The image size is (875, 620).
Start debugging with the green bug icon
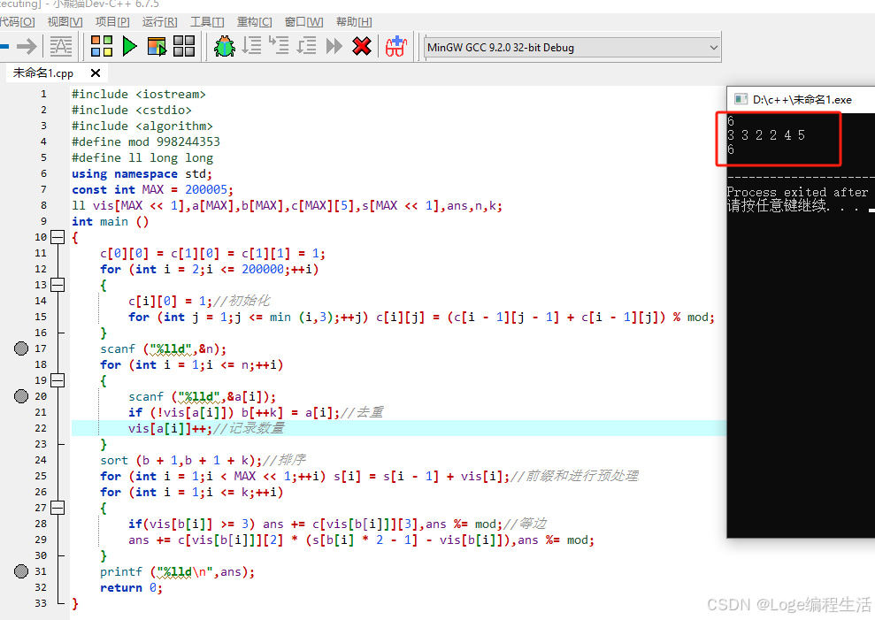point(225,46)
